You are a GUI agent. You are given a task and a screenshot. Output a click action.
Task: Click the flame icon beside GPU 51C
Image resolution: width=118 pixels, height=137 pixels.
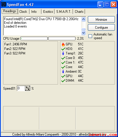pos(63,44)
